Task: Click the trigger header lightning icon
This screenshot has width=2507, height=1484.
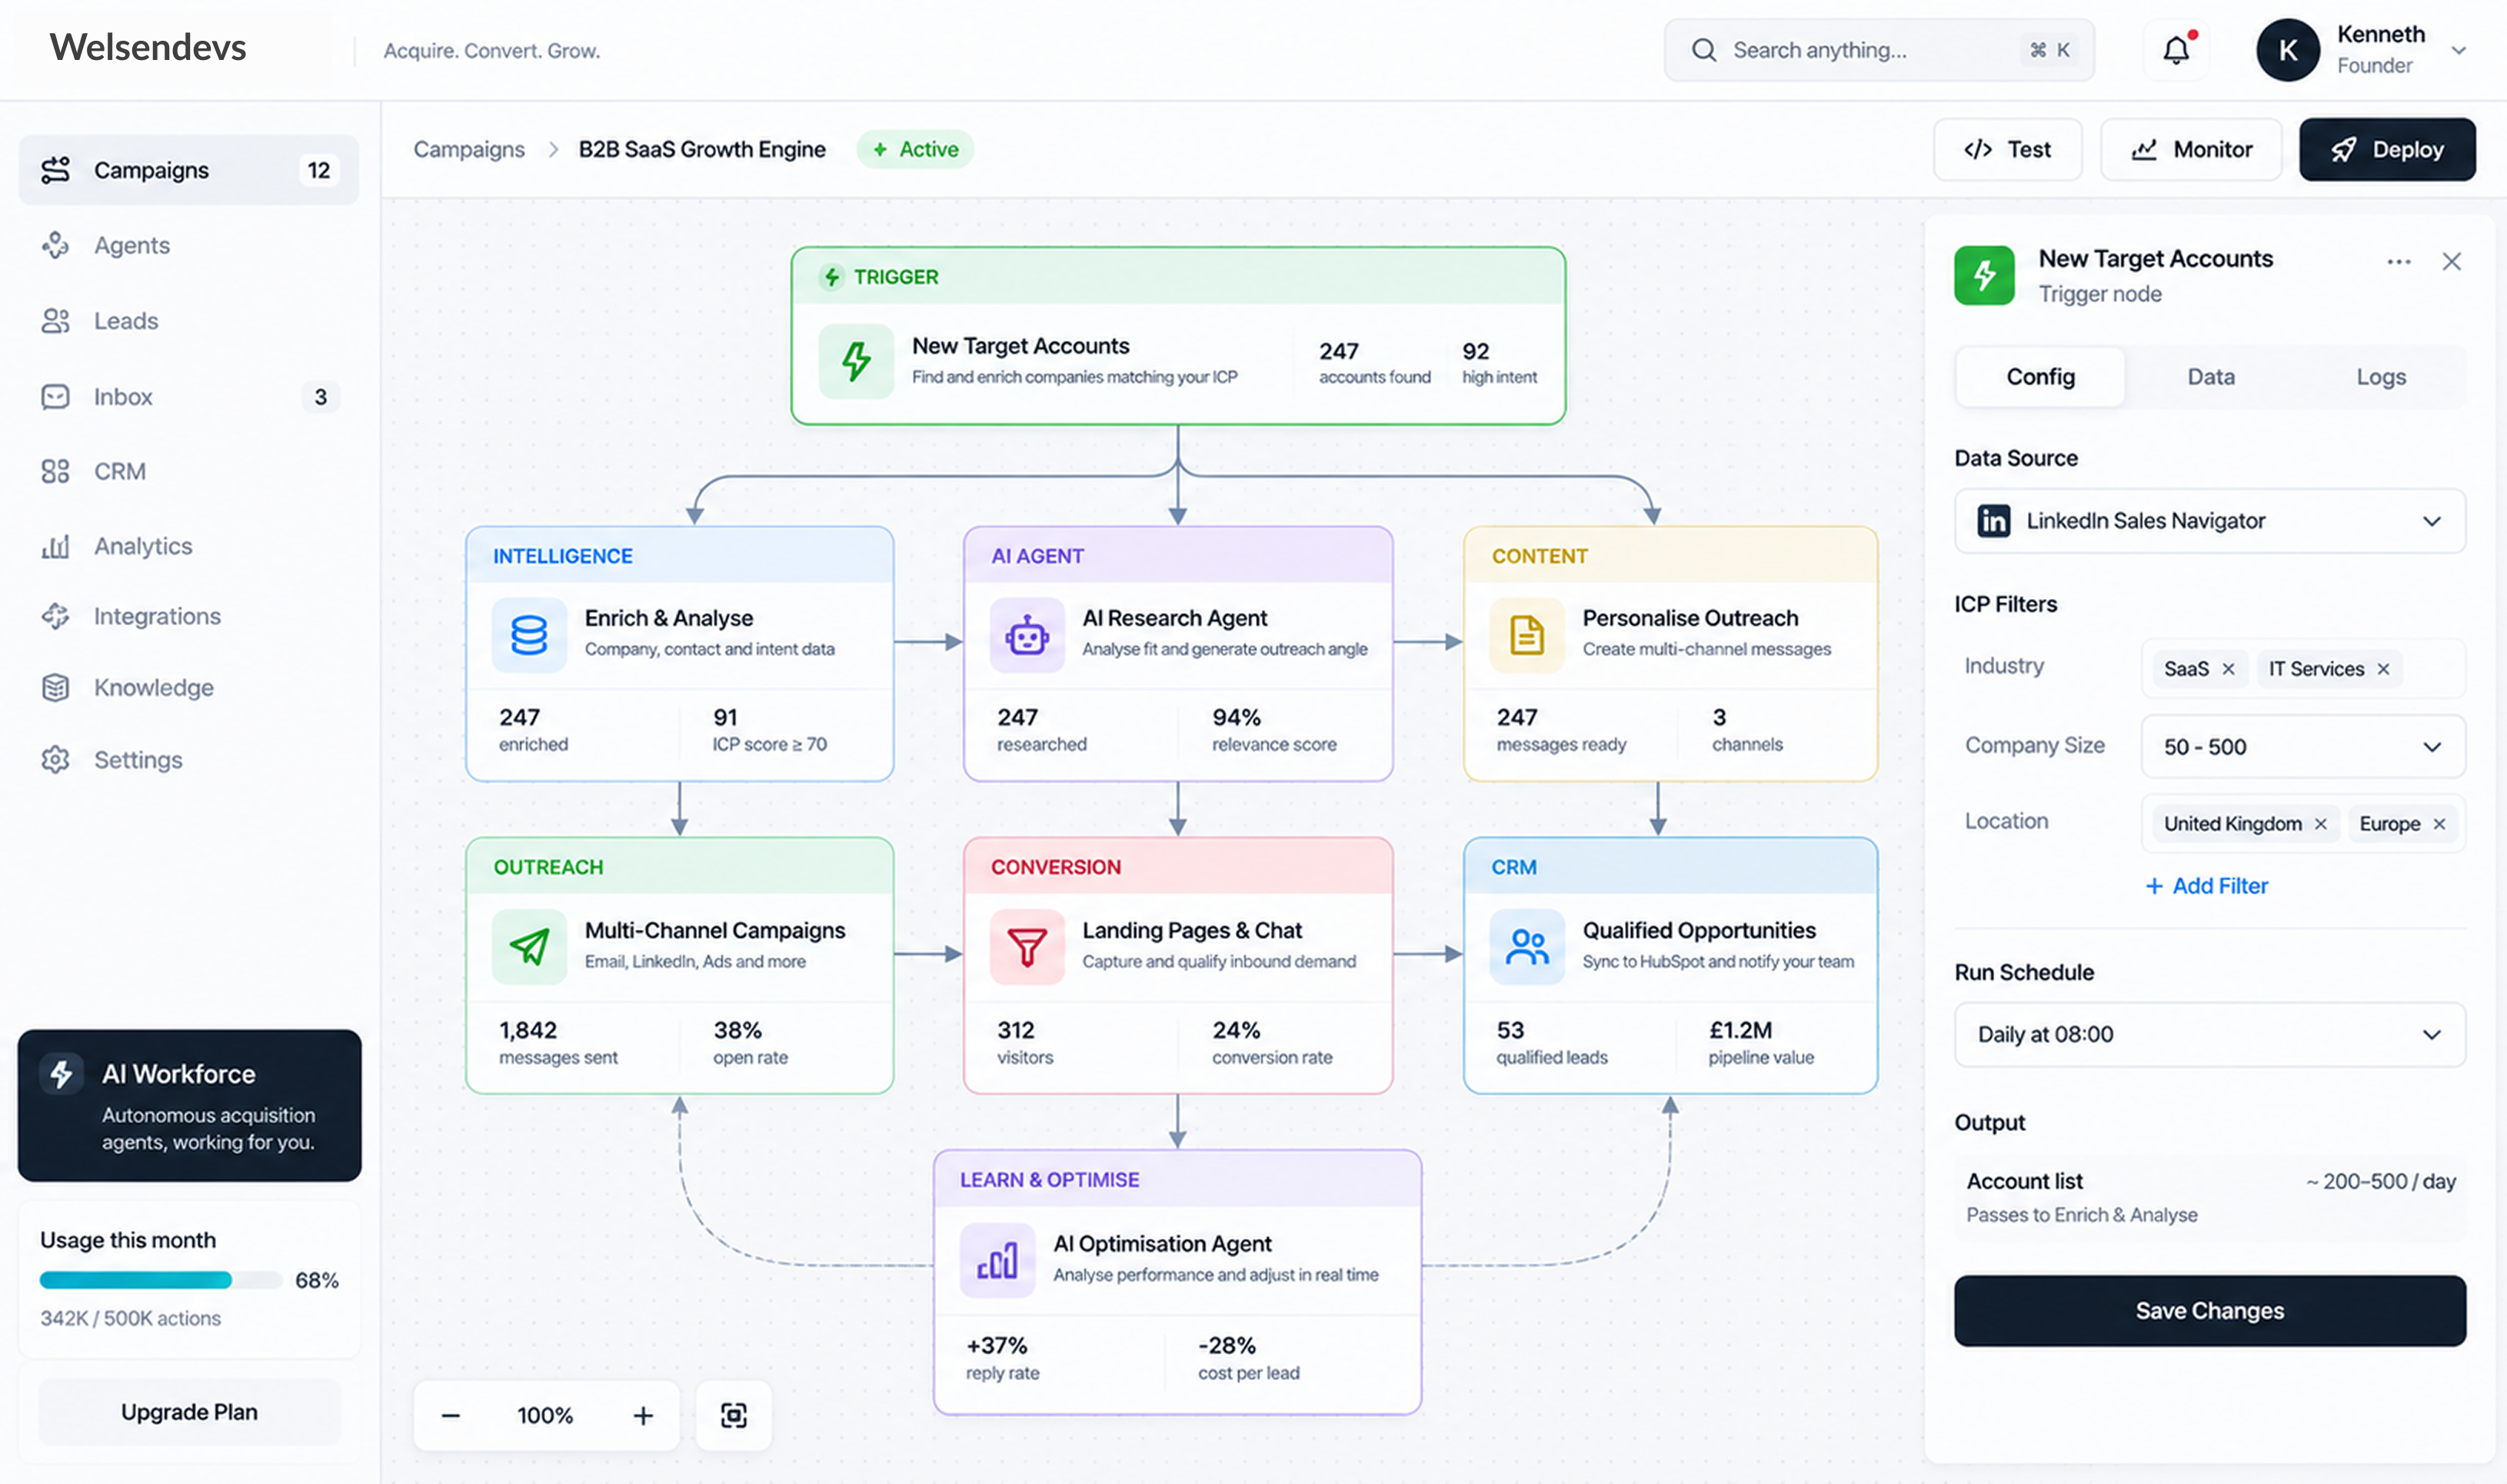Action: (x=832, y=277)
